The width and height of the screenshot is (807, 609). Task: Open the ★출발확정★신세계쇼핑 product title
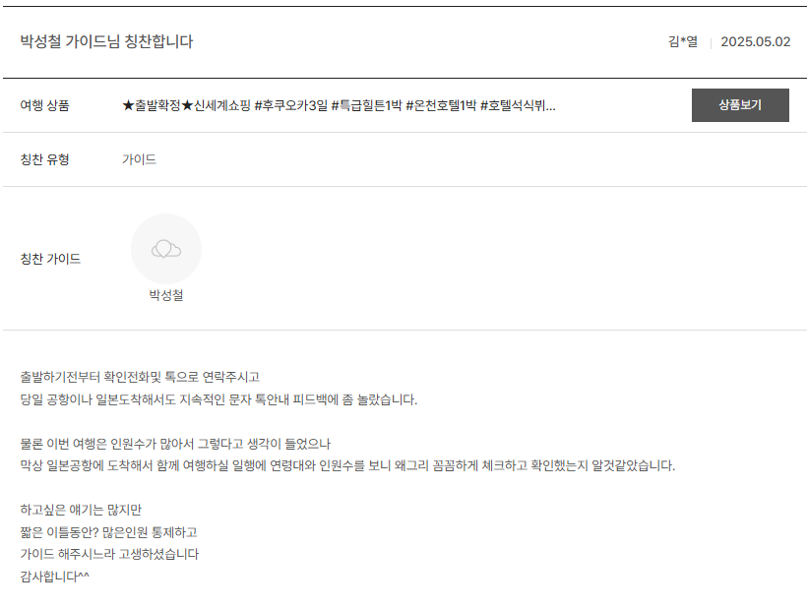click(x=339, y=105)
